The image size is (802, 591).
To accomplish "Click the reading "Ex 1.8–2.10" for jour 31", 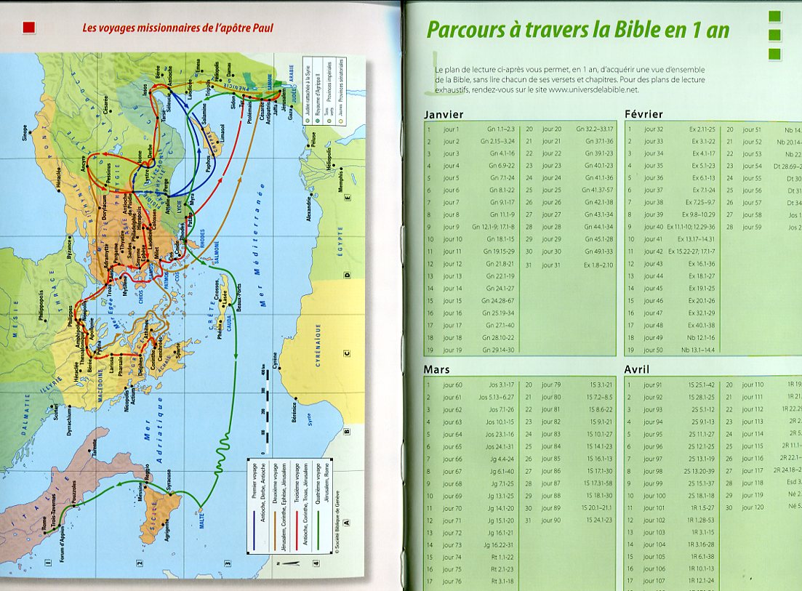I will pos(598,265).
